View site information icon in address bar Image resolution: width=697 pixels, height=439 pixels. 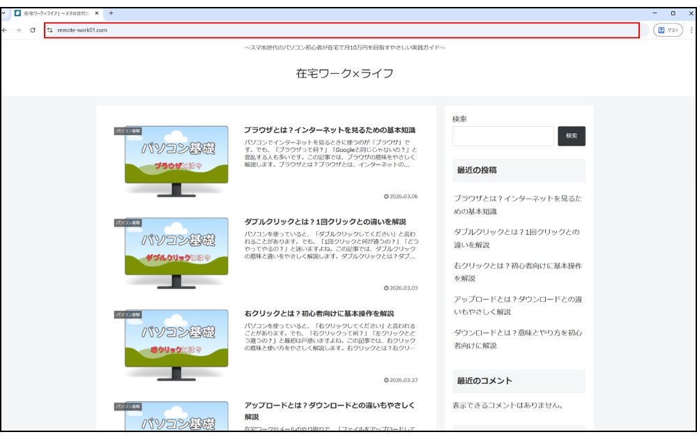pyautogui.click(x=50, y=30)
